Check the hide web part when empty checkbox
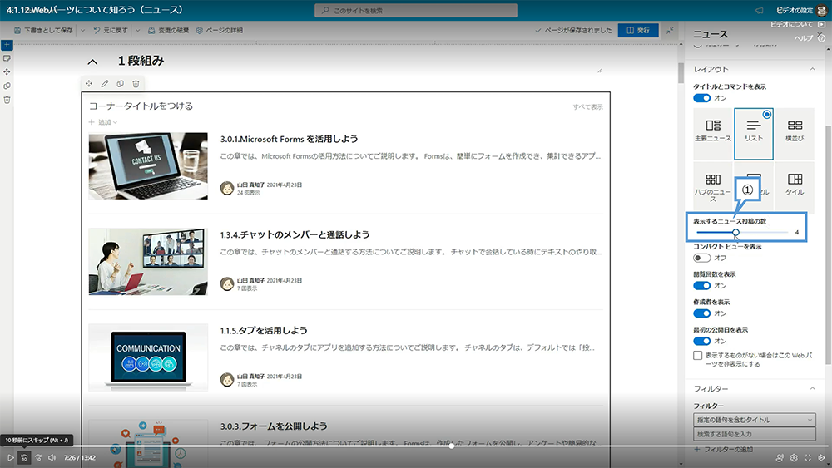Image resolution: width=832 pixels, height=468 pixels. (x=698, y=356)
